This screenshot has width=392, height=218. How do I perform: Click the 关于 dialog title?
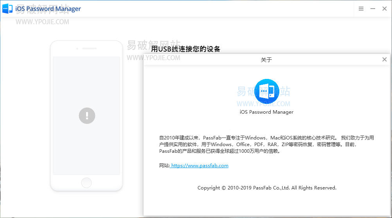coord(266,60)
